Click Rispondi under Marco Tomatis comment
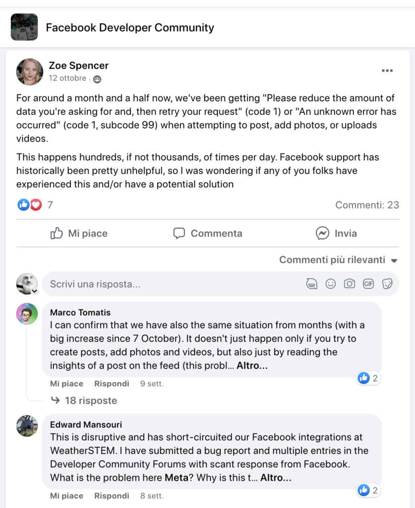The image size is (415, 508). point(112,383)
